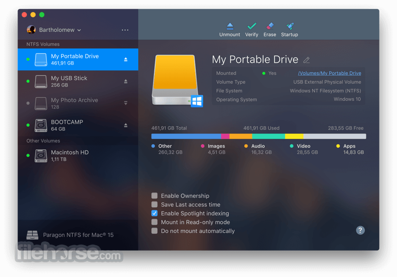Mount My Photo Archive via arrow icon
The height and width of the screenshot is (277, 397).
pyautogui.click(x=125, y=103)
